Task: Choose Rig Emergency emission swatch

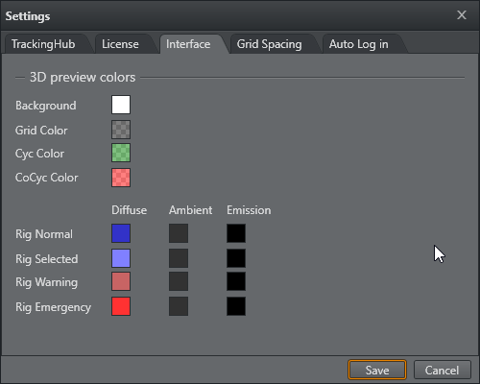Action: pyautogui.click(x=236, y=306)
